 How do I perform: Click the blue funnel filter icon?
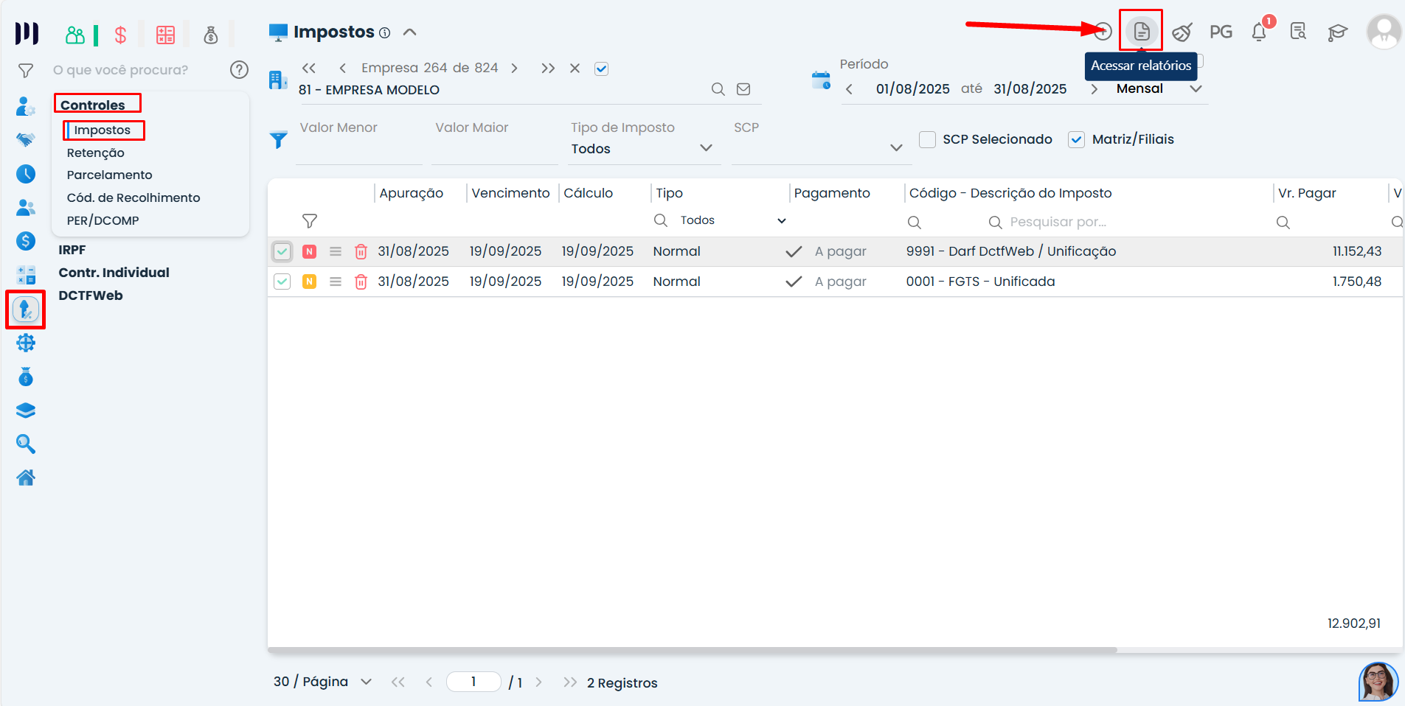point(279,139)
